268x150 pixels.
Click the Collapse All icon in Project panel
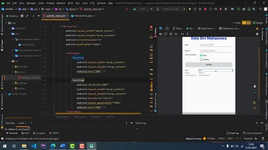(x=27, y=16)
